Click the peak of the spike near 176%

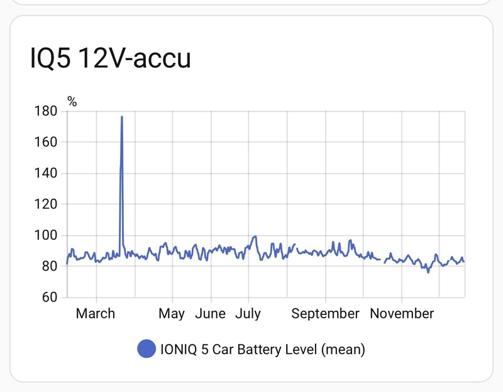click(x=121, y=117)
